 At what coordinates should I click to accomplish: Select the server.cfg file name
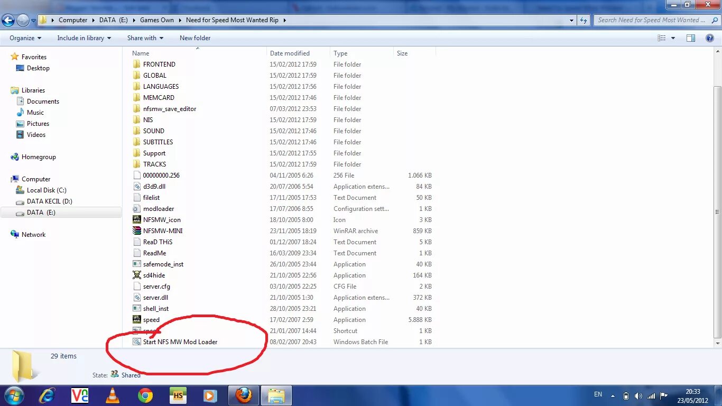tap(156, 287)
